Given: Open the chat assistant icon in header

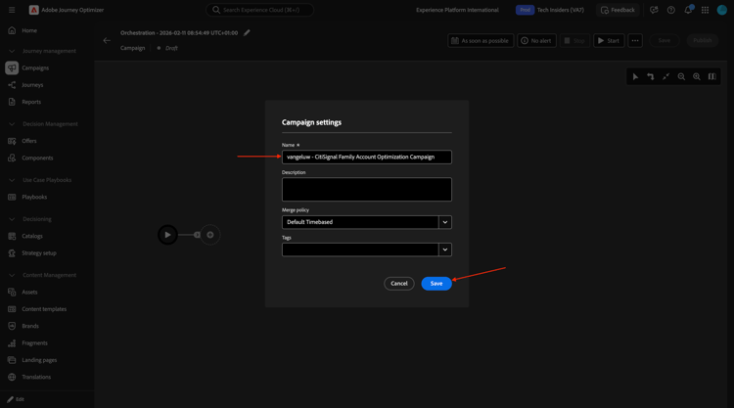Looking at the screenshot, I should (654, 10).
